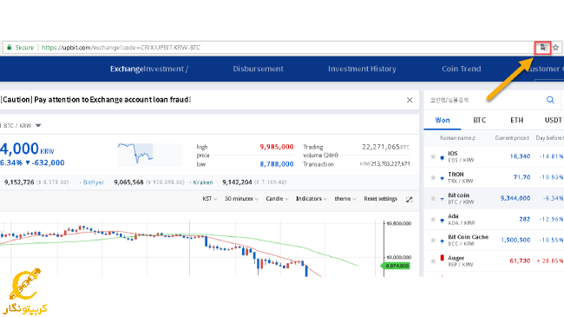Select the Auger coin name

(456, 258)
